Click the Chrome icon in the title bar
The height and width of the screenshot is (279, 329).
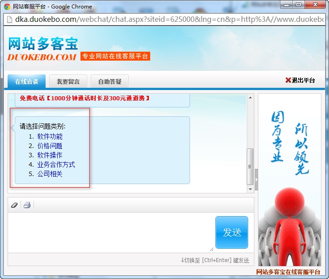[7, 6]
